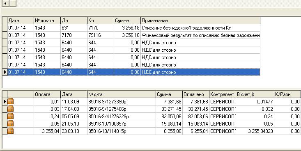Click the row selector of the highlighted НДС для сторно row
This screenshot has height=151, width=301.
[x=5, y=72]
